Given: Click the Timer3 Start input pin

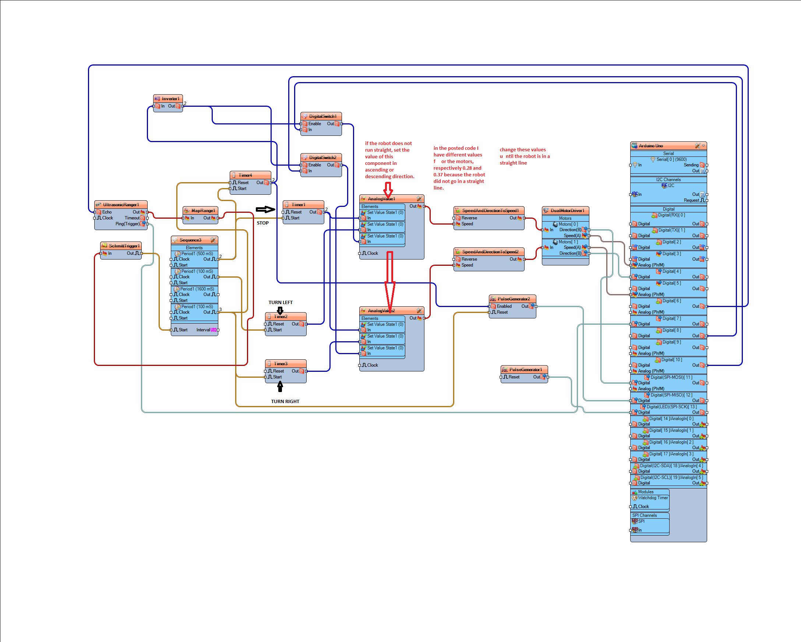Looking at the screenshot, I should (x=266, y=377).
